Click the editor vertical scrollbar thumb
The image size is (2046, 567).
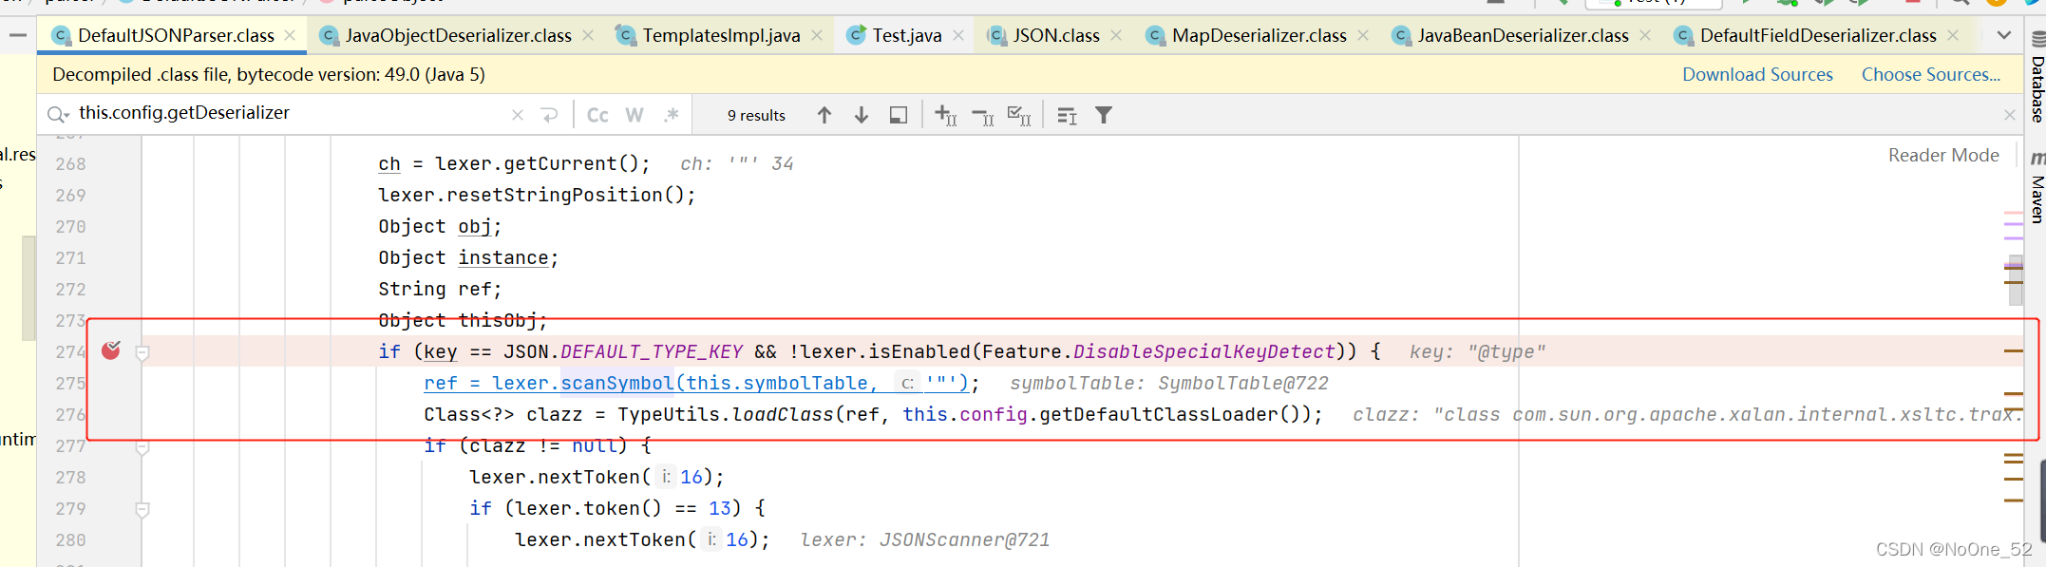(2016, 280)
